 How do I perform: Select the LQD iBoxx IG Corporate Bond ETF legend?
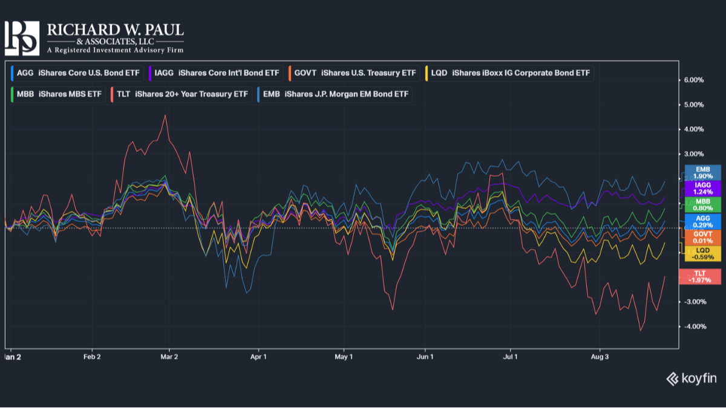[509, 73]
